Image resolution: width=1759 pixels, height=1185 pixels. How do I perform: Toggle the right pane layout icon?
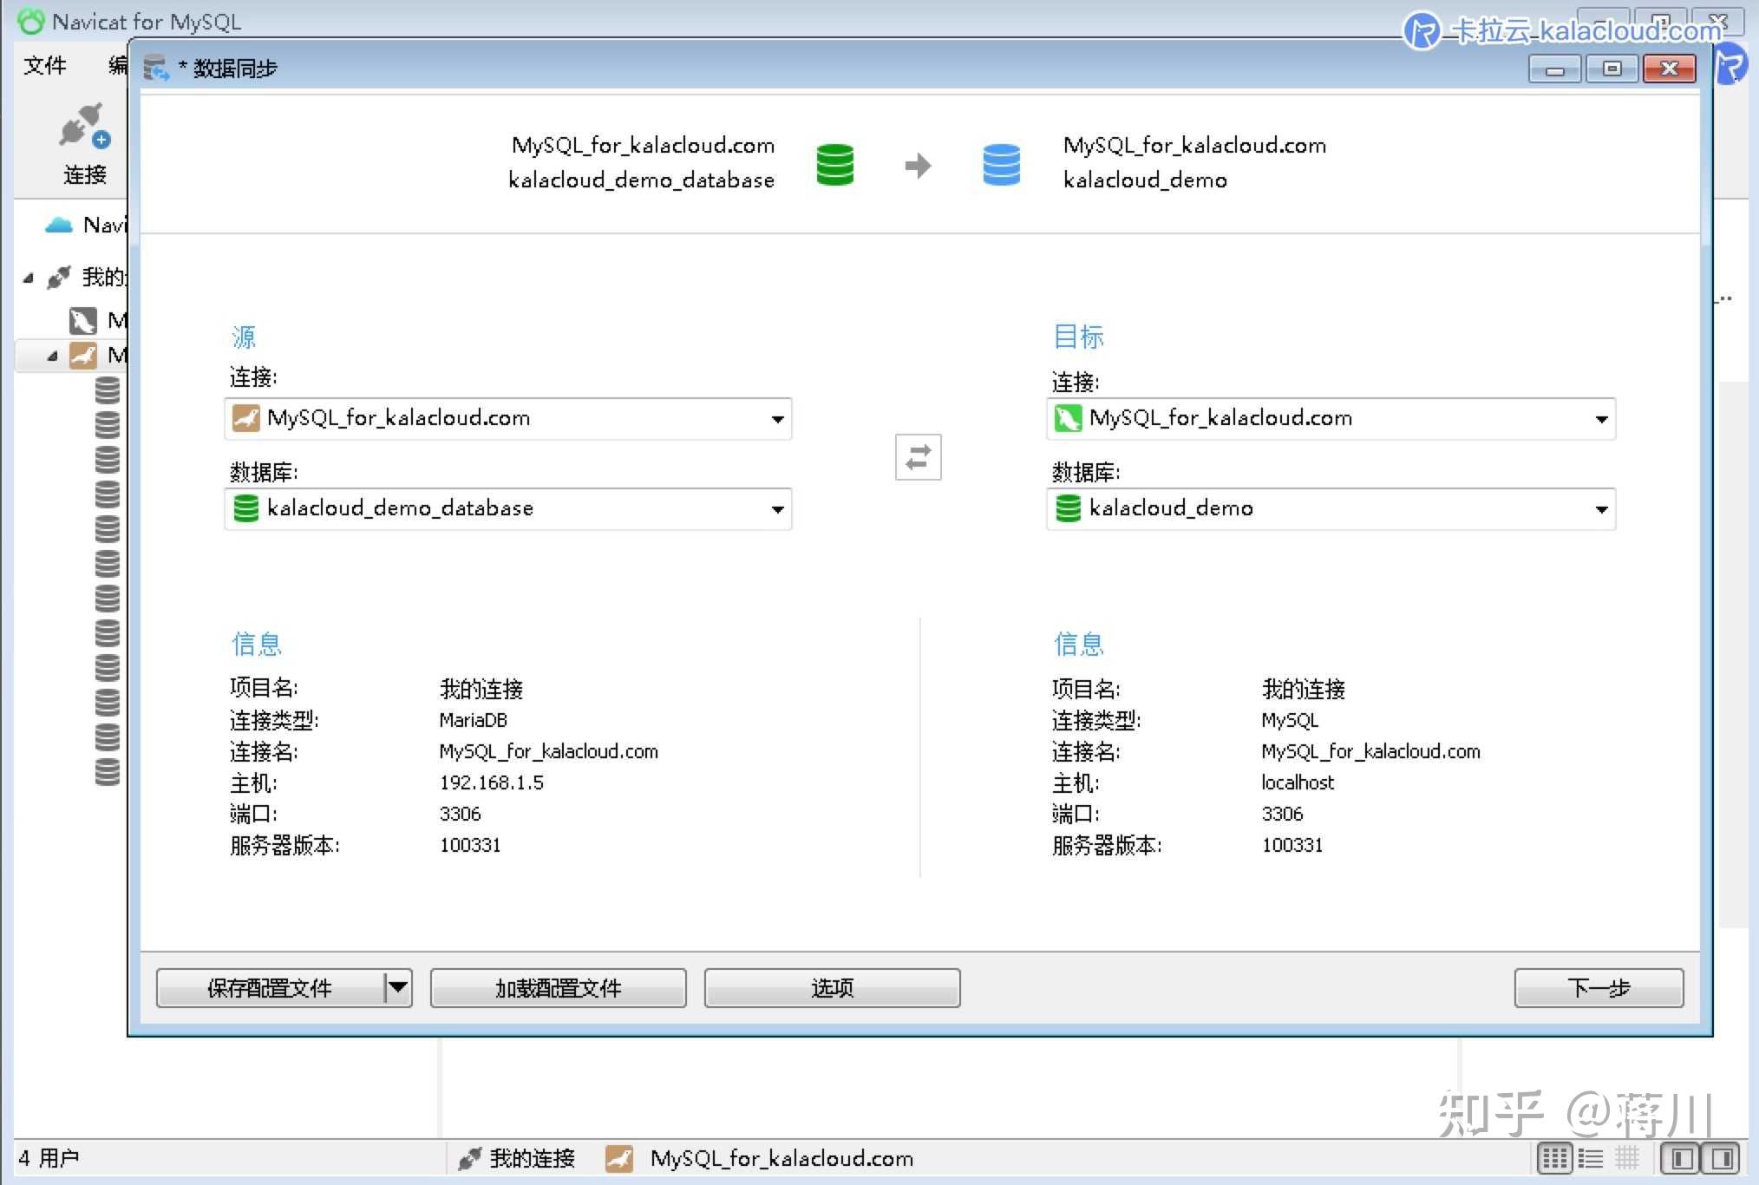pos(1722,1158)
